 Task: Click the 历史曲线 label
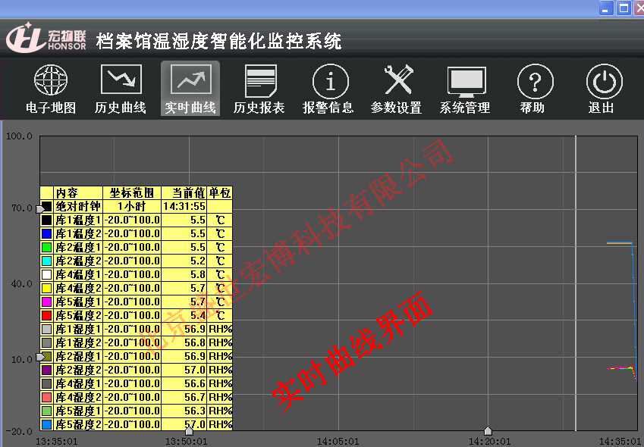click(121, 108)
